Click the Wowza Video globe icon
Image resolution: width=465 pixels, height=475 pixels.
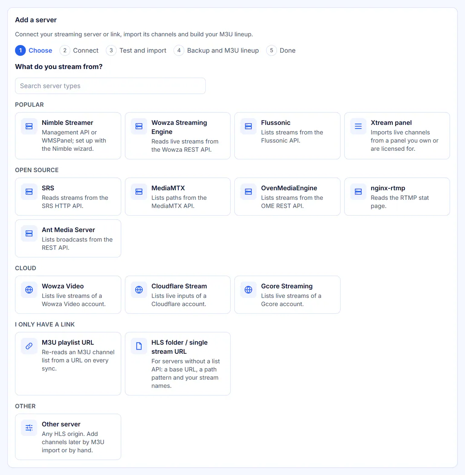coord(29,290)
